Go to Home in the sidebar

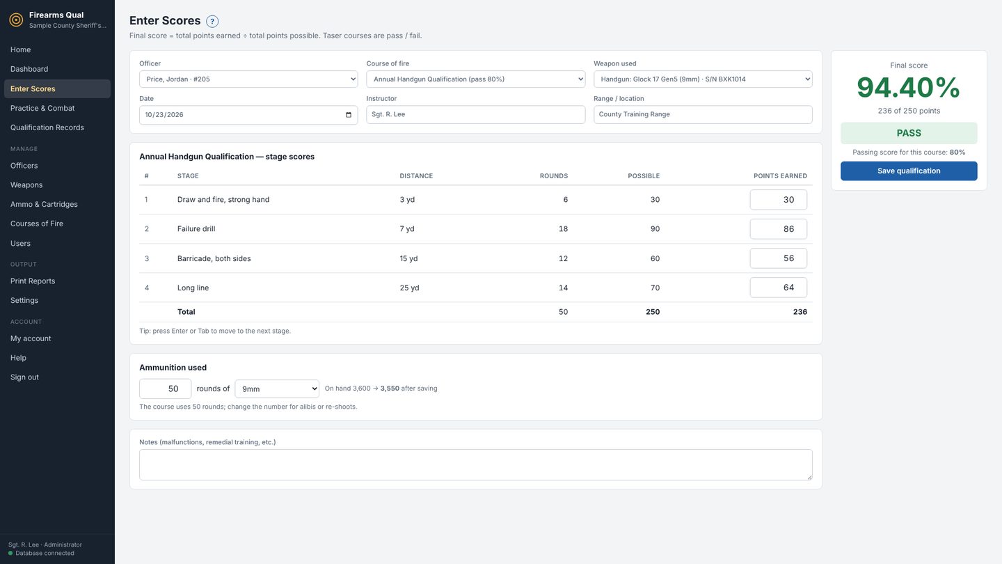[57, 50]
